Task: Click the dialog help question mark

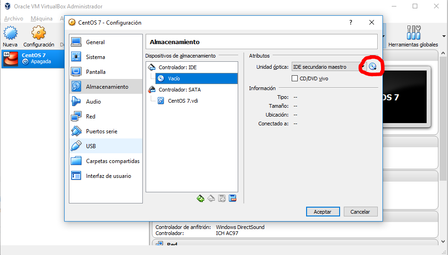Action: tap(351, 22)
